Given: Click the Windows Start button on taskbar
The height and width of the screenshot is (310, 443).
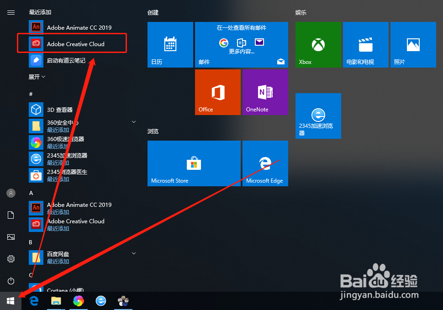Looking at the screenshot, I should [11, 301].
